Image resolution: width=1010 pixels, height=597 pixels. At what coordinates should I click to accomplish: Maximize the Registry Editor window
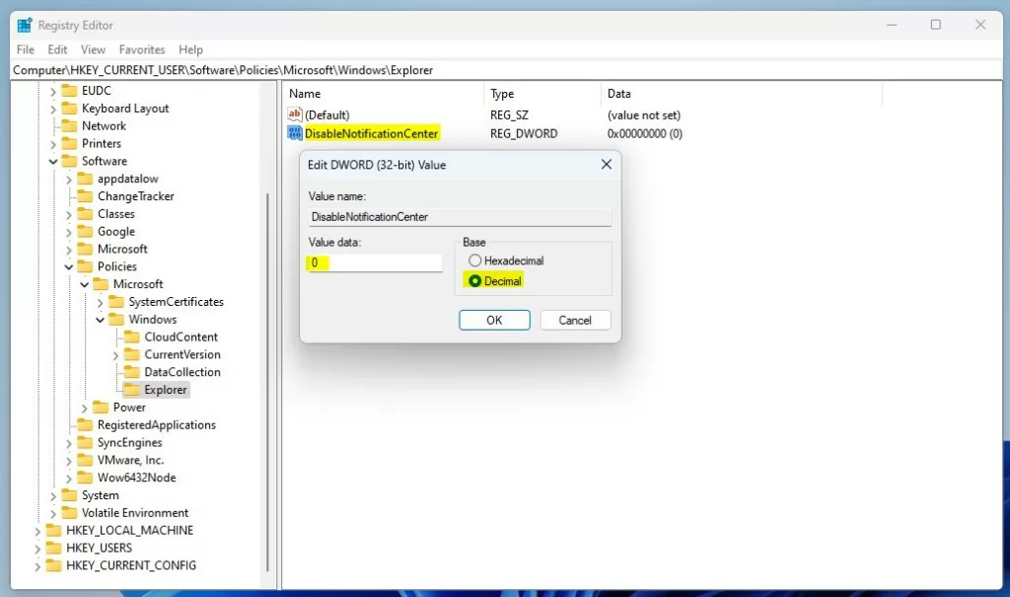click(936, 25)
